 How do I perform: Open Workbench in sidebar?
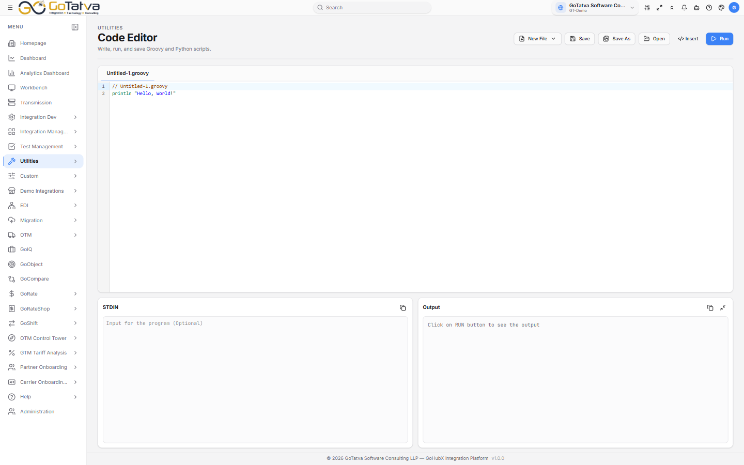click(43, 88)
